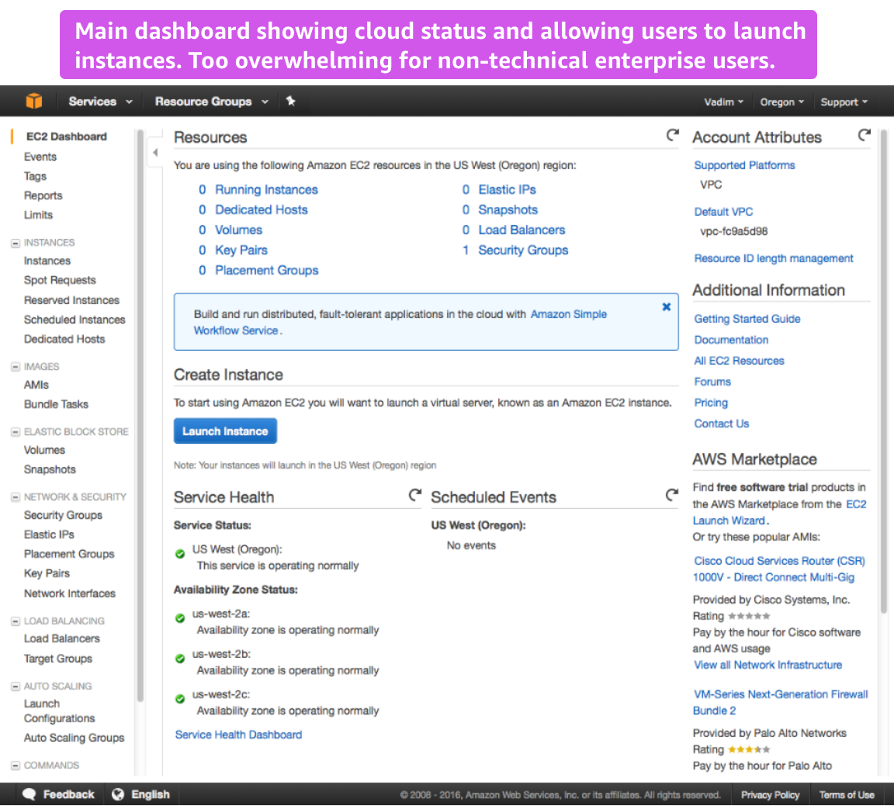
Task: Refresh the Account Attributes panel
Action: pyautogui.click(x=865, y=135)
